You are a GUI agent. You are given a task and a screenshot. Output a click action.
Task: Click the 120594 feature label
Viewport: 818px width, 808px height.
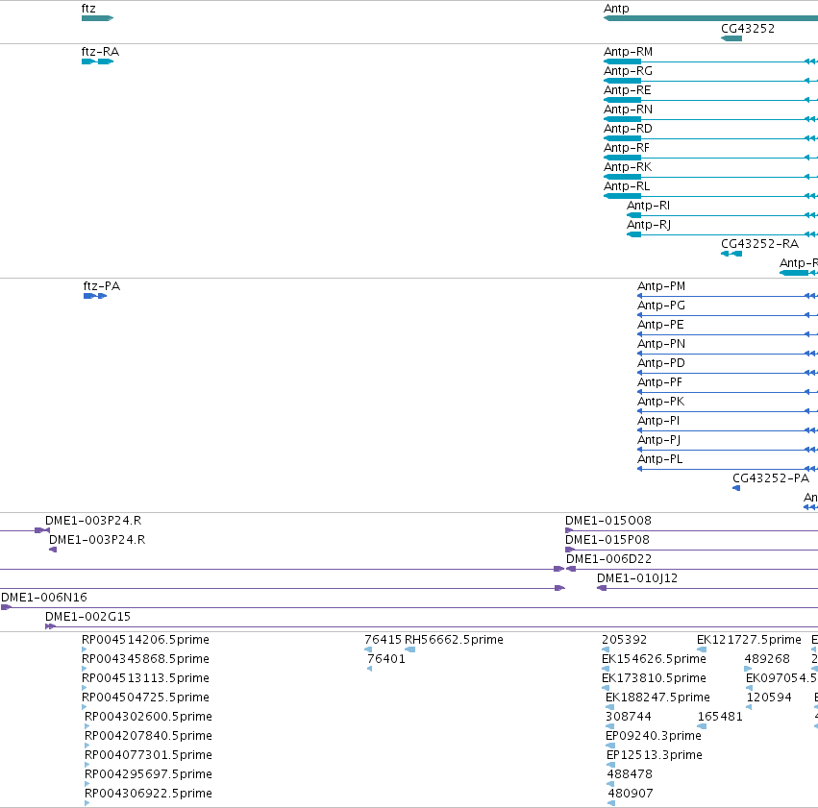pyautogui.click(x=769, y=698)
